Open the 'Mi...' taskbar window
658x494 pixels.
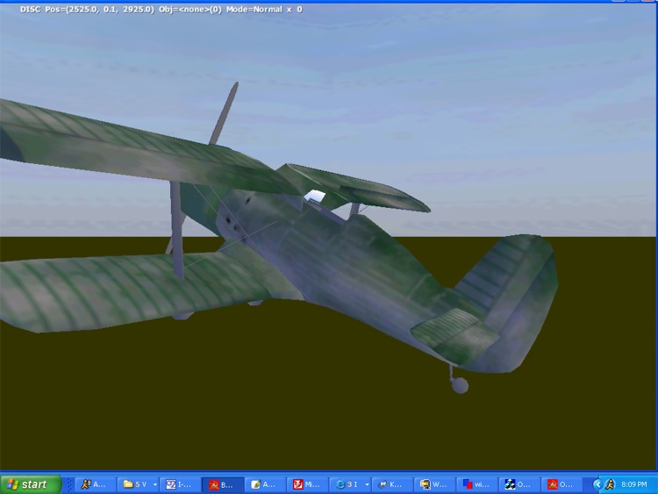coord(308,484)
